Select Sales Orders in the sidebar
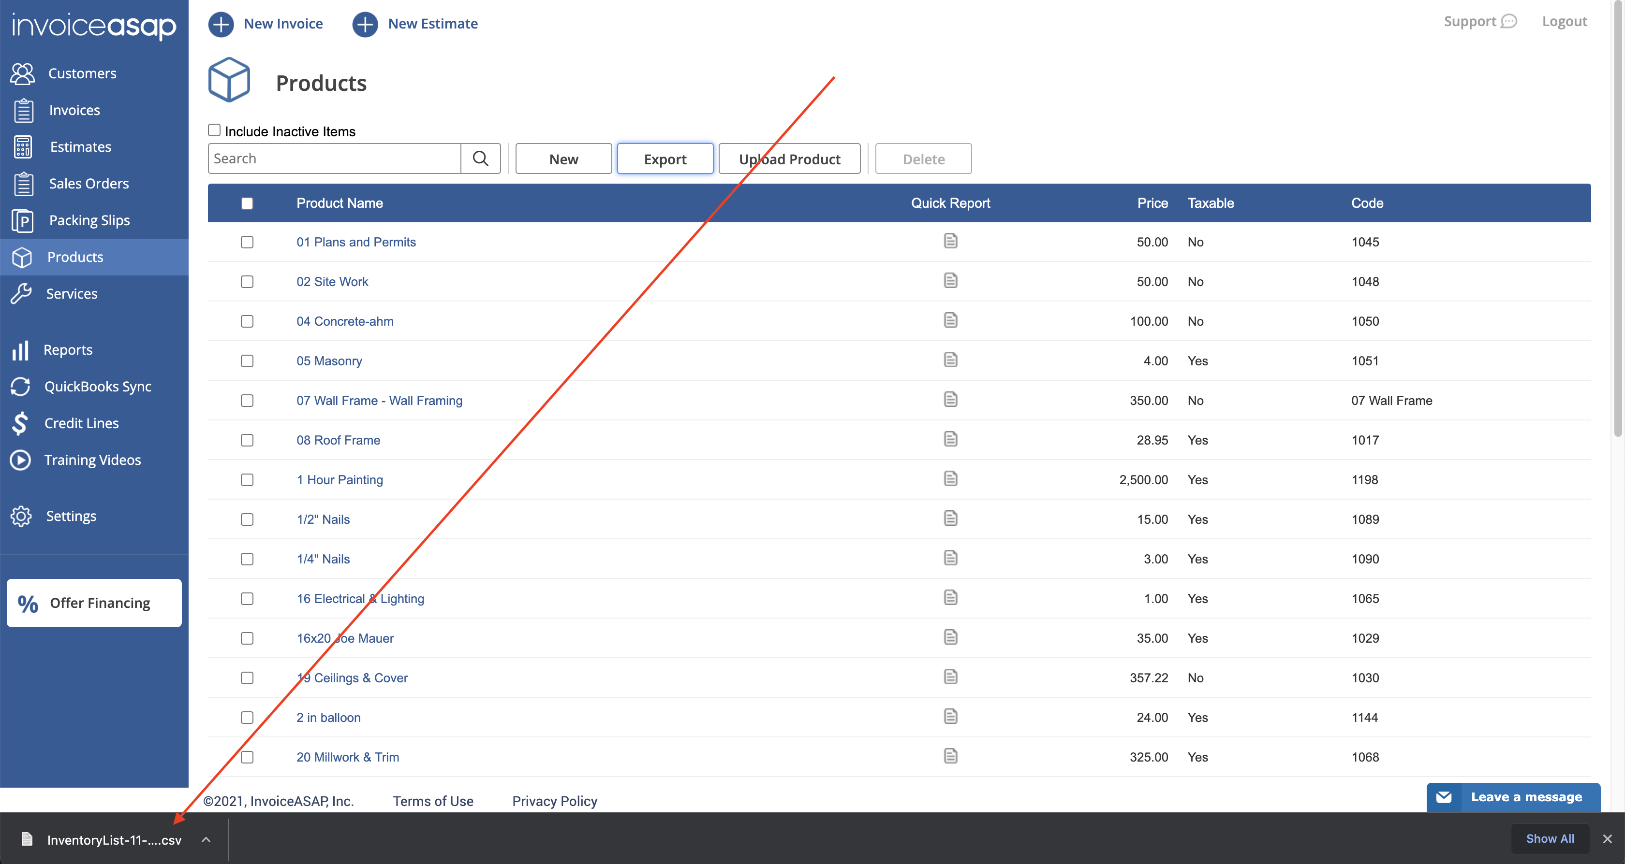The height and width of the screenshot is (864, 1625). click(x=94, y=184)
